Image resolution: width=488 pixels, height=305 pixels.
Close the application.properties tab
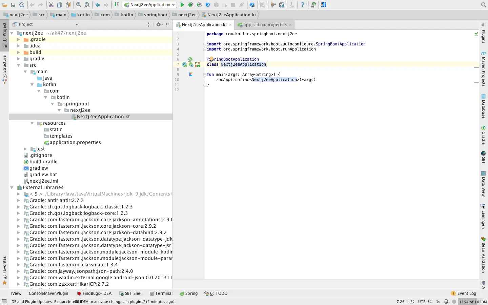[290, 25]
